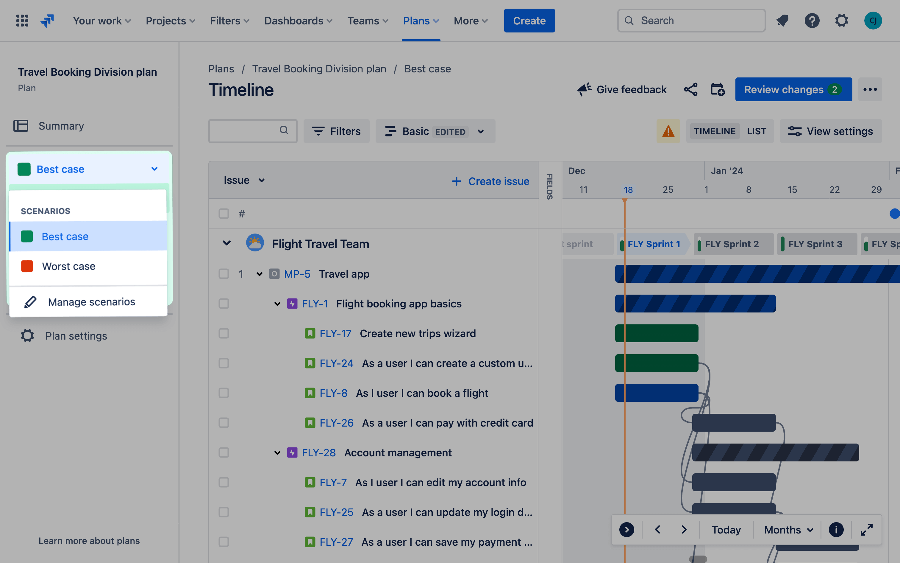Toggle checkbox next to FLY-17
The image size is (900, 563).
224,333
